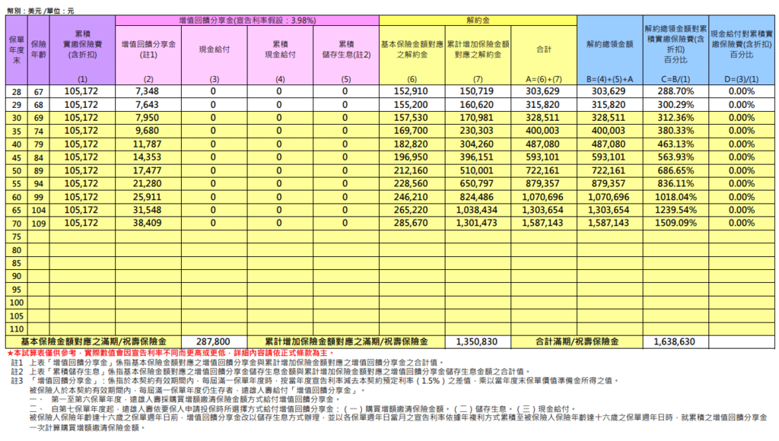
Task: Select the 基本保險金額對應之滿期/祝壽保險金 label
Action: (94, 341)
